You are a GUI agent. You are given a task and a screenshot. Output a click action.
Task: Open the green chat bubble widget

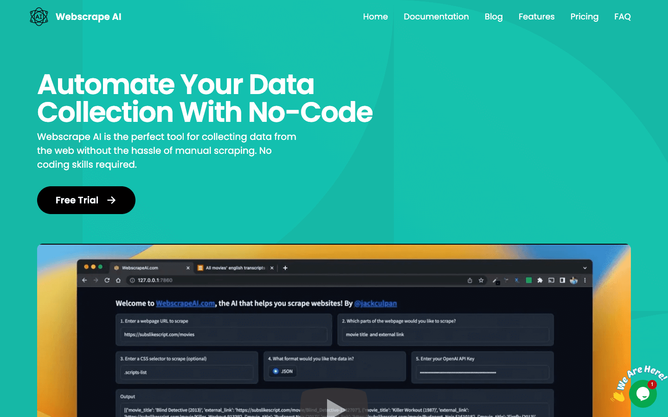tap(642, 394)
